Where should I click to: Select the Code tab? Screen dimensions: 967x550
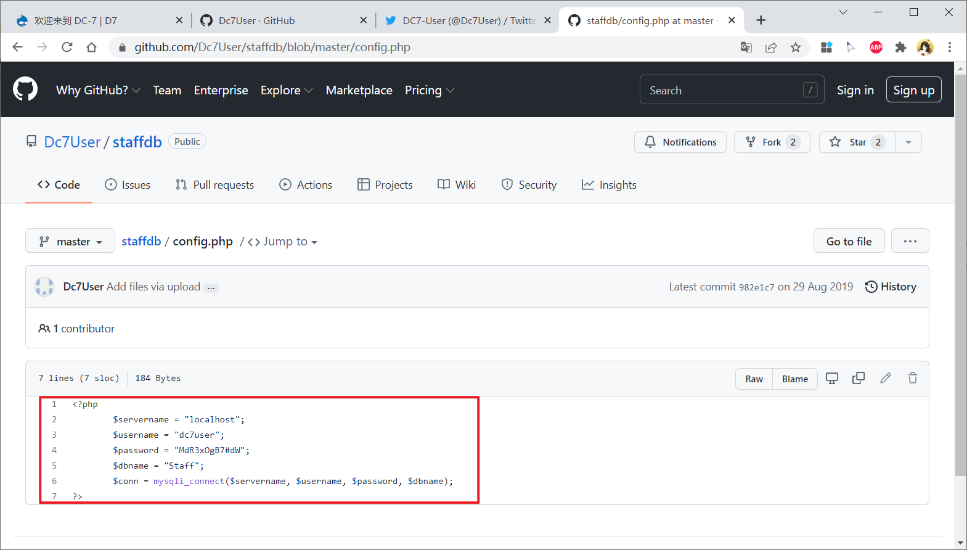[x=59, y=185]
